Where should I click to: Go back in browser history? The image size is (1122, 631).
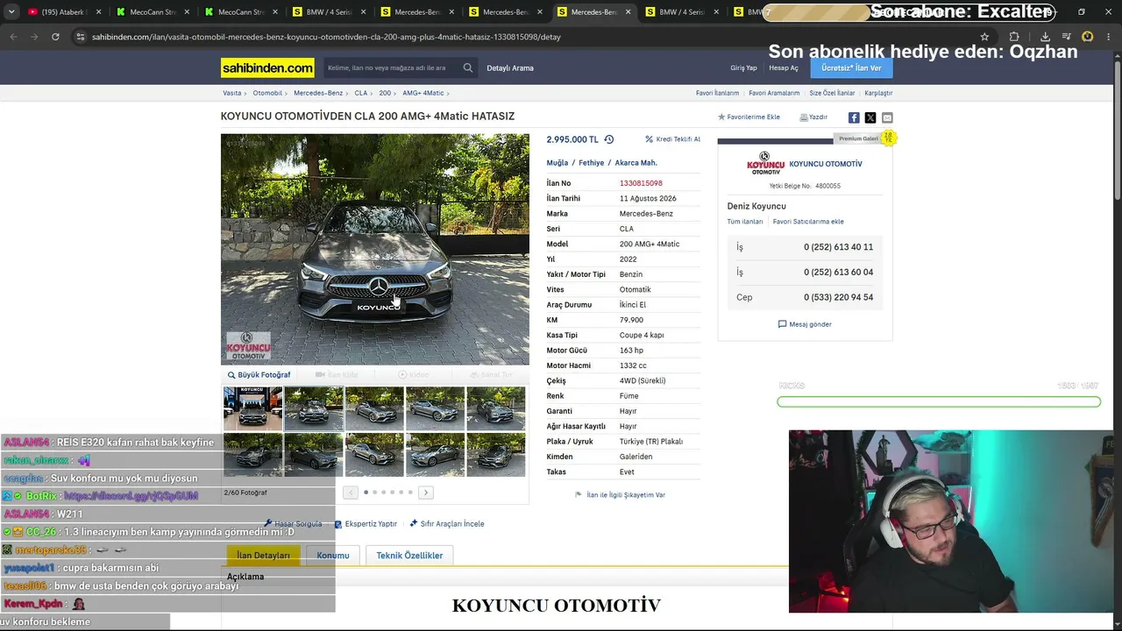13,37
